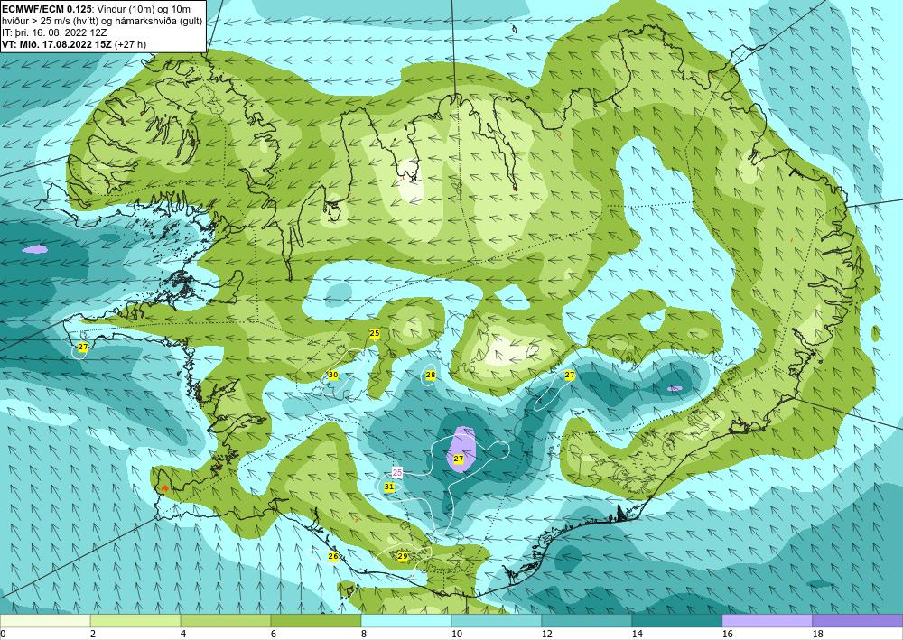The height and width of the screenshot is (640, 903).
Task: Click the legend scale number 10
Action: 457,635
